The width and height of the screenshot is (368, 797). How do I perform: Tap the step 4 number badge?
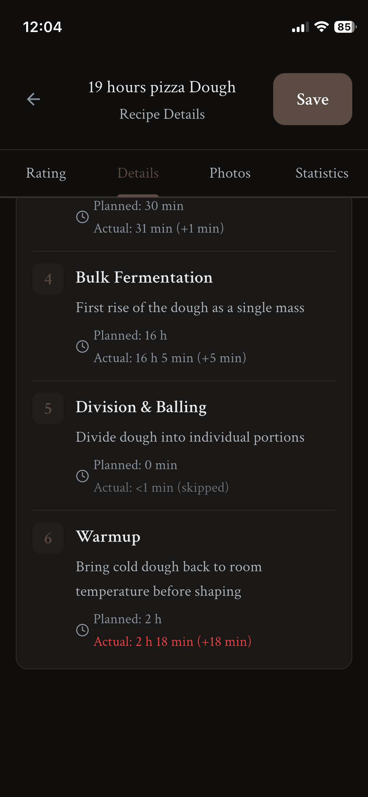48,279
